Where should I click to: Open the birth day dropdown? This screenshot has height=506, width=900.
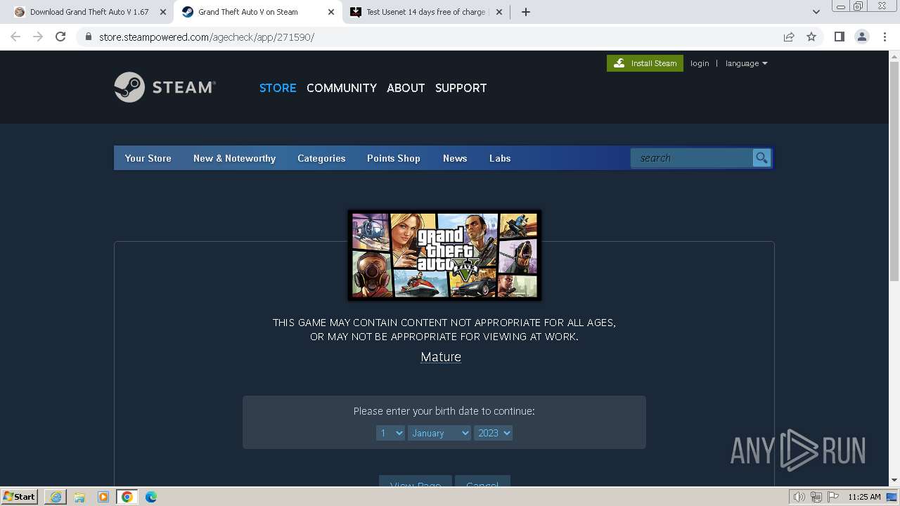pyautogui.click(x=390, y=433)
